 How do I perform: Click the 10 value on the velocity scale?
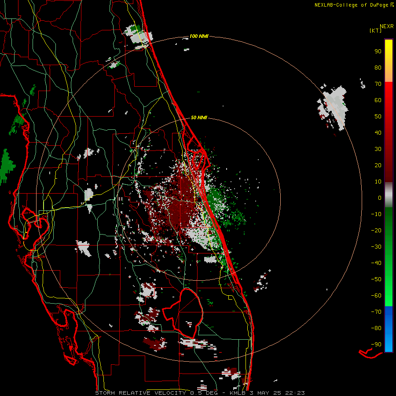pyautogui.click(x=378, y=182)
